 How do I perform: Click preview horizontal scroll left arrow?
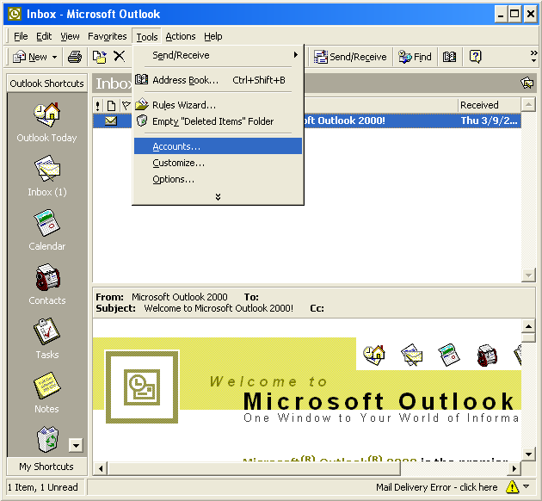pos(101,468)
